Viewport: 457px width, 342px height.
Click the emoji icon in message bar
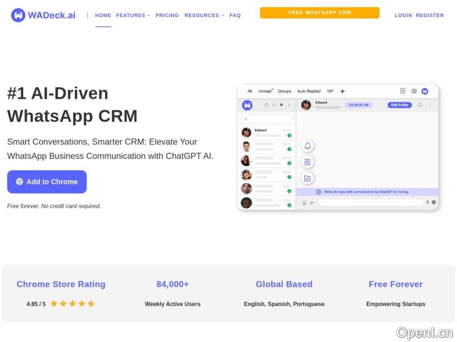pyautogui.click(x=304, y=203)
